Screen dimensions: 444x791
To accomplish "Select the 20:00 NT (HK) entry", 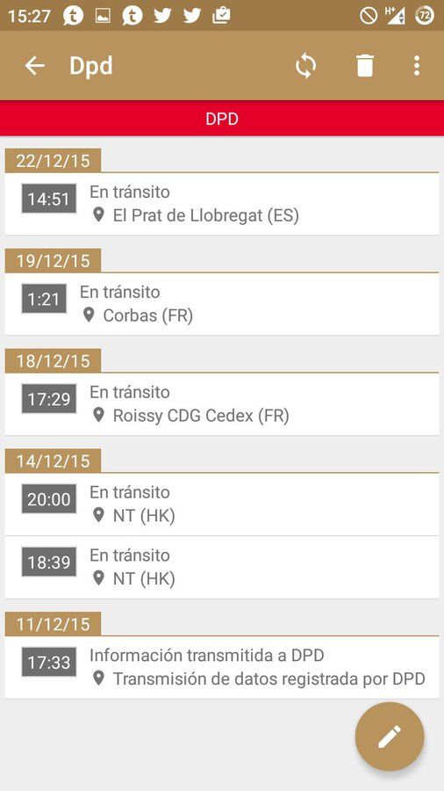I will coord(222,504).
